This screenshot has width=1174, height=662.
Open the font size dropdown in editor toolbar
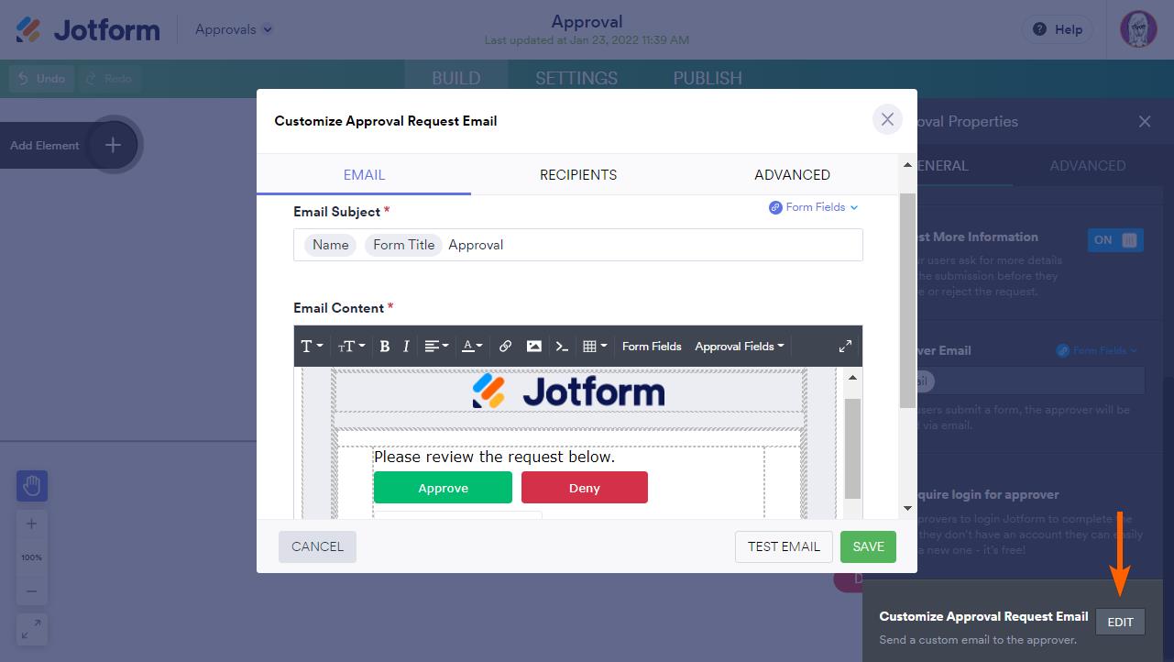(x=351, y=346)
